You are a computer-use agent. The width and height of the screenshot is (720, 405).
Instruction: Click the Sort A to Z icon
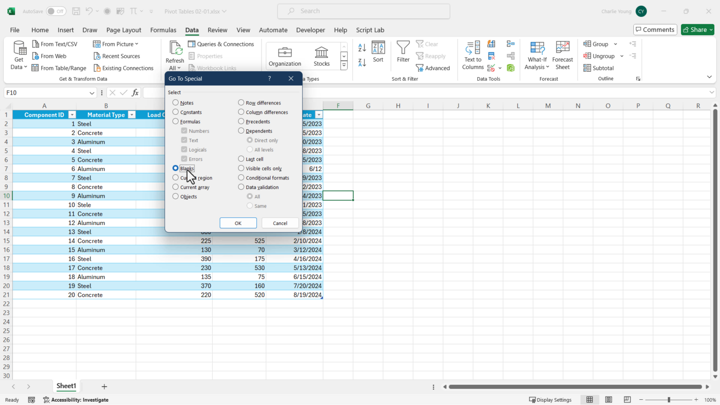click(x=362, y=48)
